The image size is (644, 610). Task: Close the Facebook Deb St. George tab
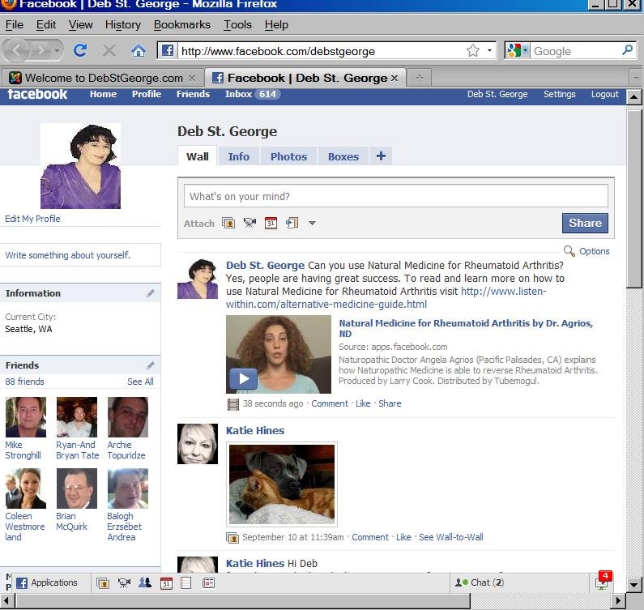395,78
